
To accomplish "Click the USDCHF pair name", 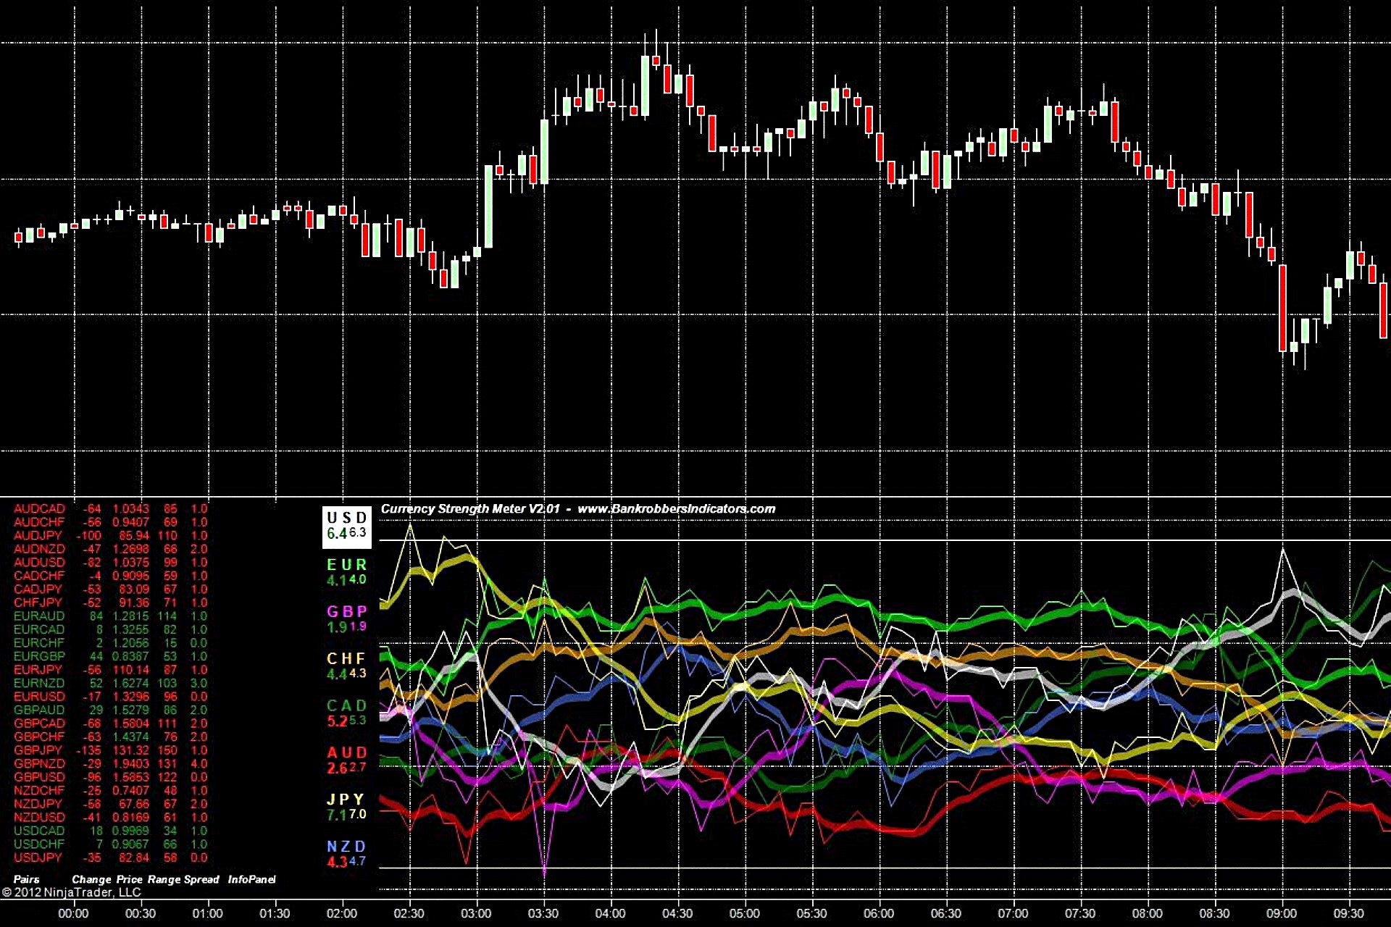I will [x=39, y=844].
